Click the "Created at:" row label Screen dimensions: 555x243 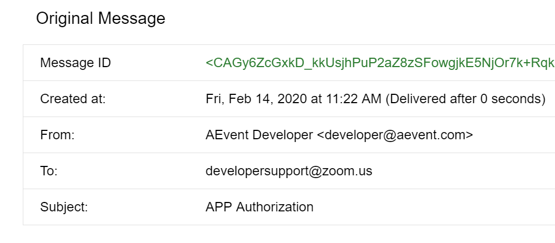coord(73,99)
